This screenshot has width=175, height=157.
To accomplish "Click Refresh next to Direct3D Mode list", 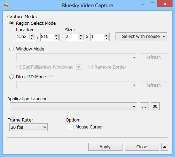I will 153,85.
